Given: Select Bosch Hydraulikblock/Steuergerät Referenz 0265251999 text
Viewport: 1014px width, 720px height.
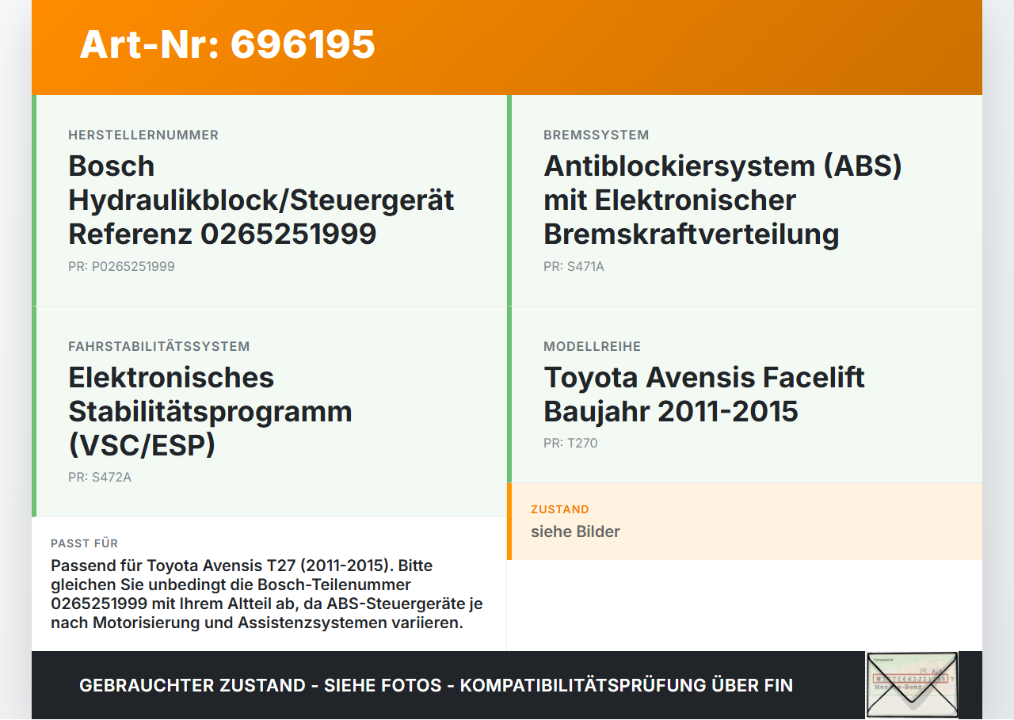Looking at the screenshot, I should click(x=261, y=200).
